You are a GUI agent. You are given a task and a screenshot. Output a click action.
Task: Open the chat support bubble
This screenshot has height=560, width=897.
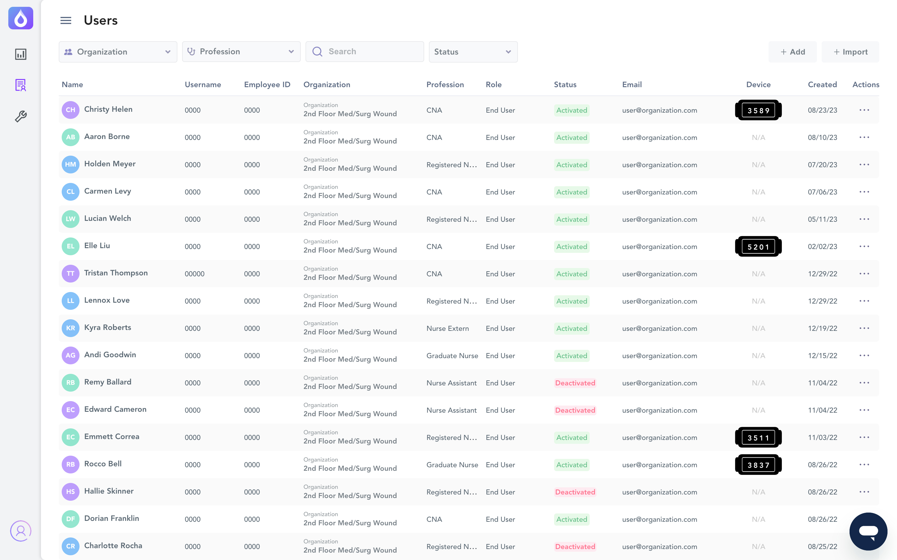(868, 531)
